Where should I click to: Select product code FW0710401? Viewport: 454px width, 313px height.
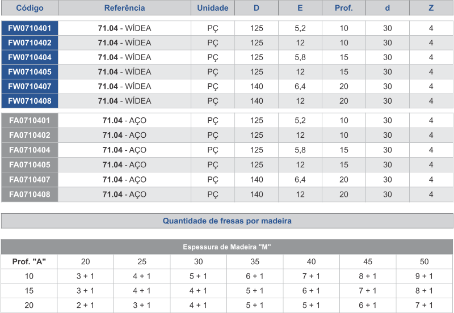click(x=30, y=28)
